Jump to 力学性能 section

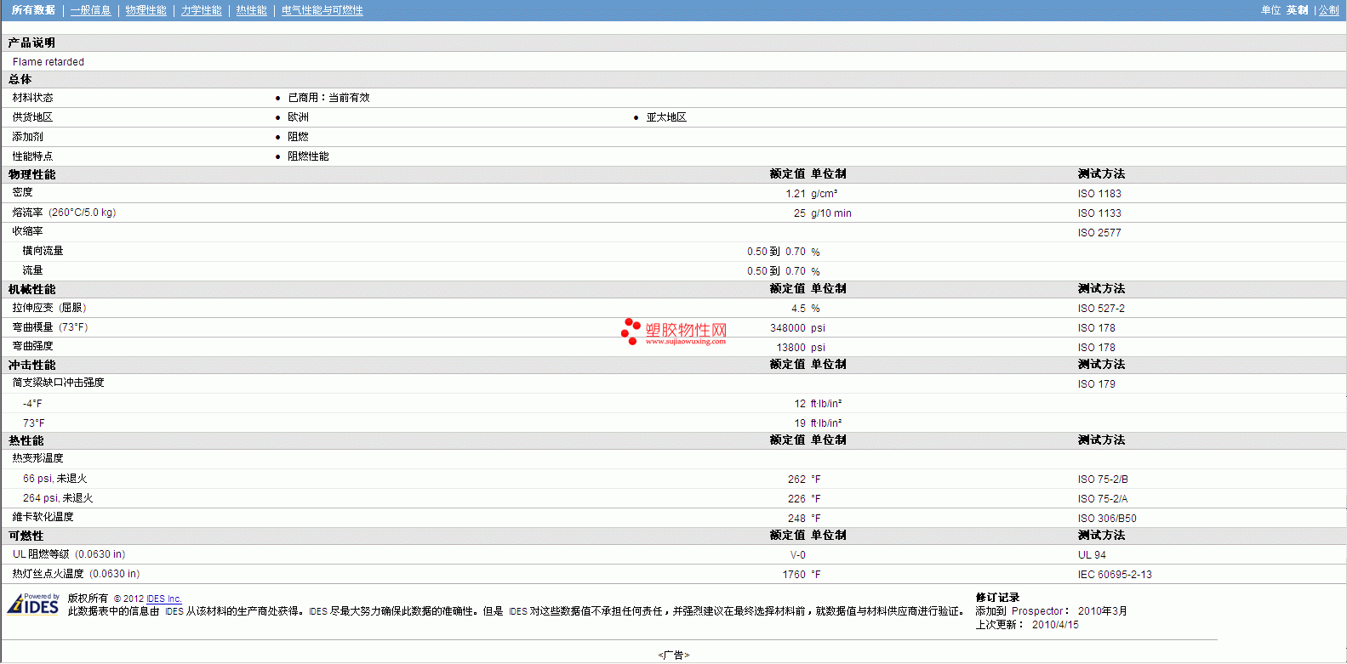tap(201, 10)
